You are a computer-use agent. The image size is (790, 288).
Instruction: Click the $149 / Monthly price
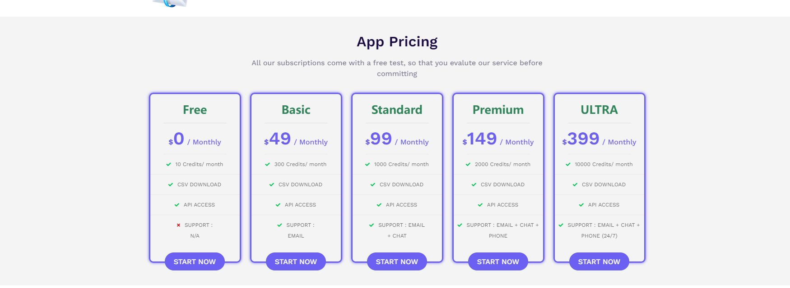[498, 139]
